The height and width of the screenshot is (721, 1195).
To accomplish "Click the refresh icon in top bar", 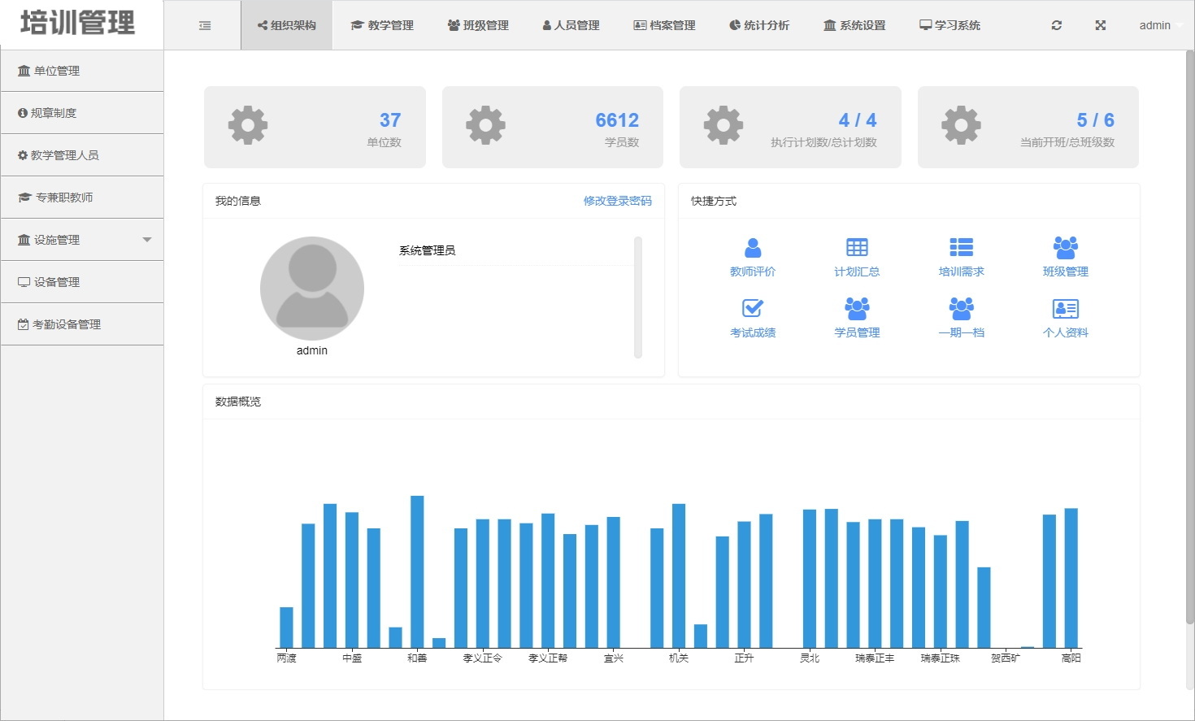I will pos(1056,25).
